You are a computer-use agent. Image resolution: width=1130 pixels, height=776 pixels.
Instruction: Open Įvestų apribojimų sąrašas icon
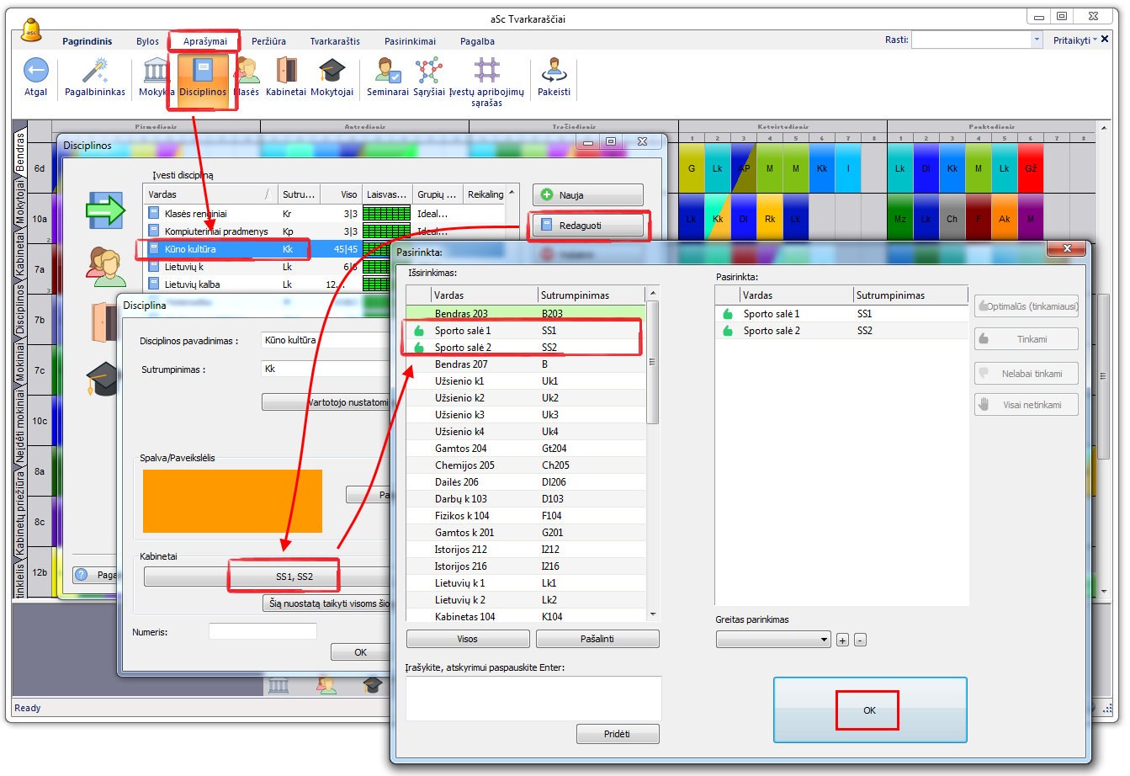486,72
